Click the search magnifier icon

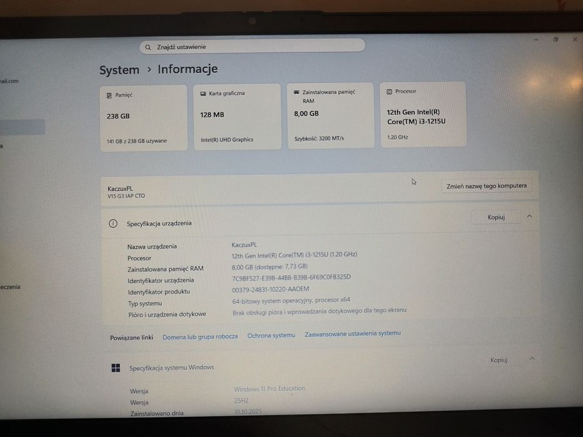(x=148, y=47)
